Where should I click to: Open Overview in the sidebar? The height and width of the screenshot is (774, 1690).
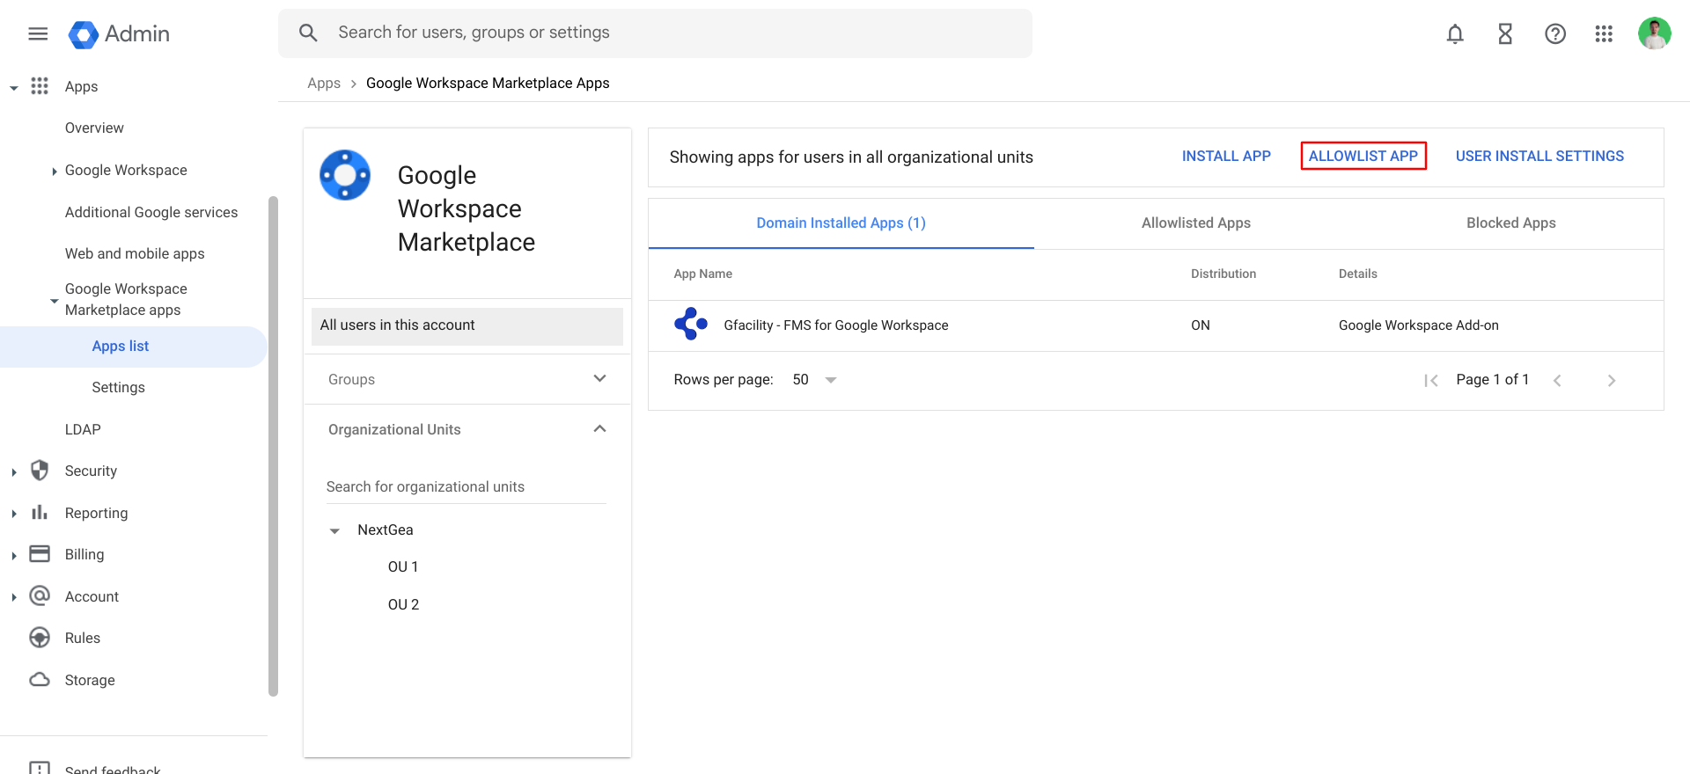tap(94, 128)
